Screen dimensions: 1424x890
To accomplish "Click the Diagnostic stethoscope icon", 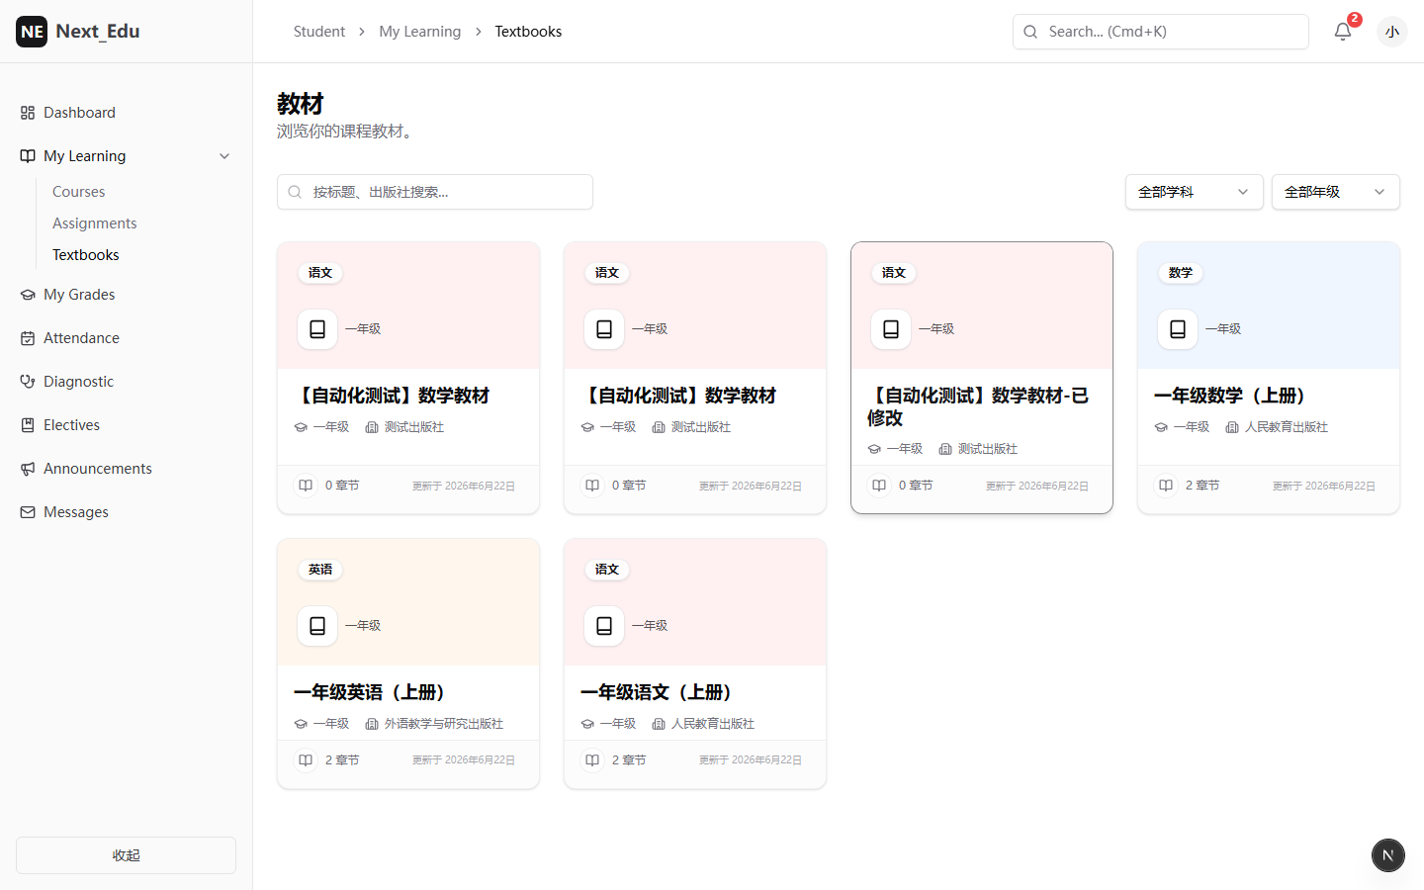I will point(28,382).
